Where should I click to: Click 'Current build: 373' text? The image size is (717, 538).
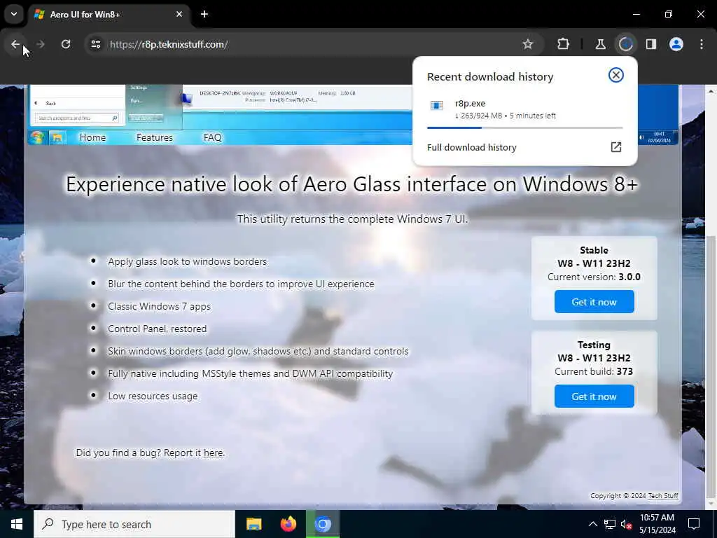tap(594, 371)
